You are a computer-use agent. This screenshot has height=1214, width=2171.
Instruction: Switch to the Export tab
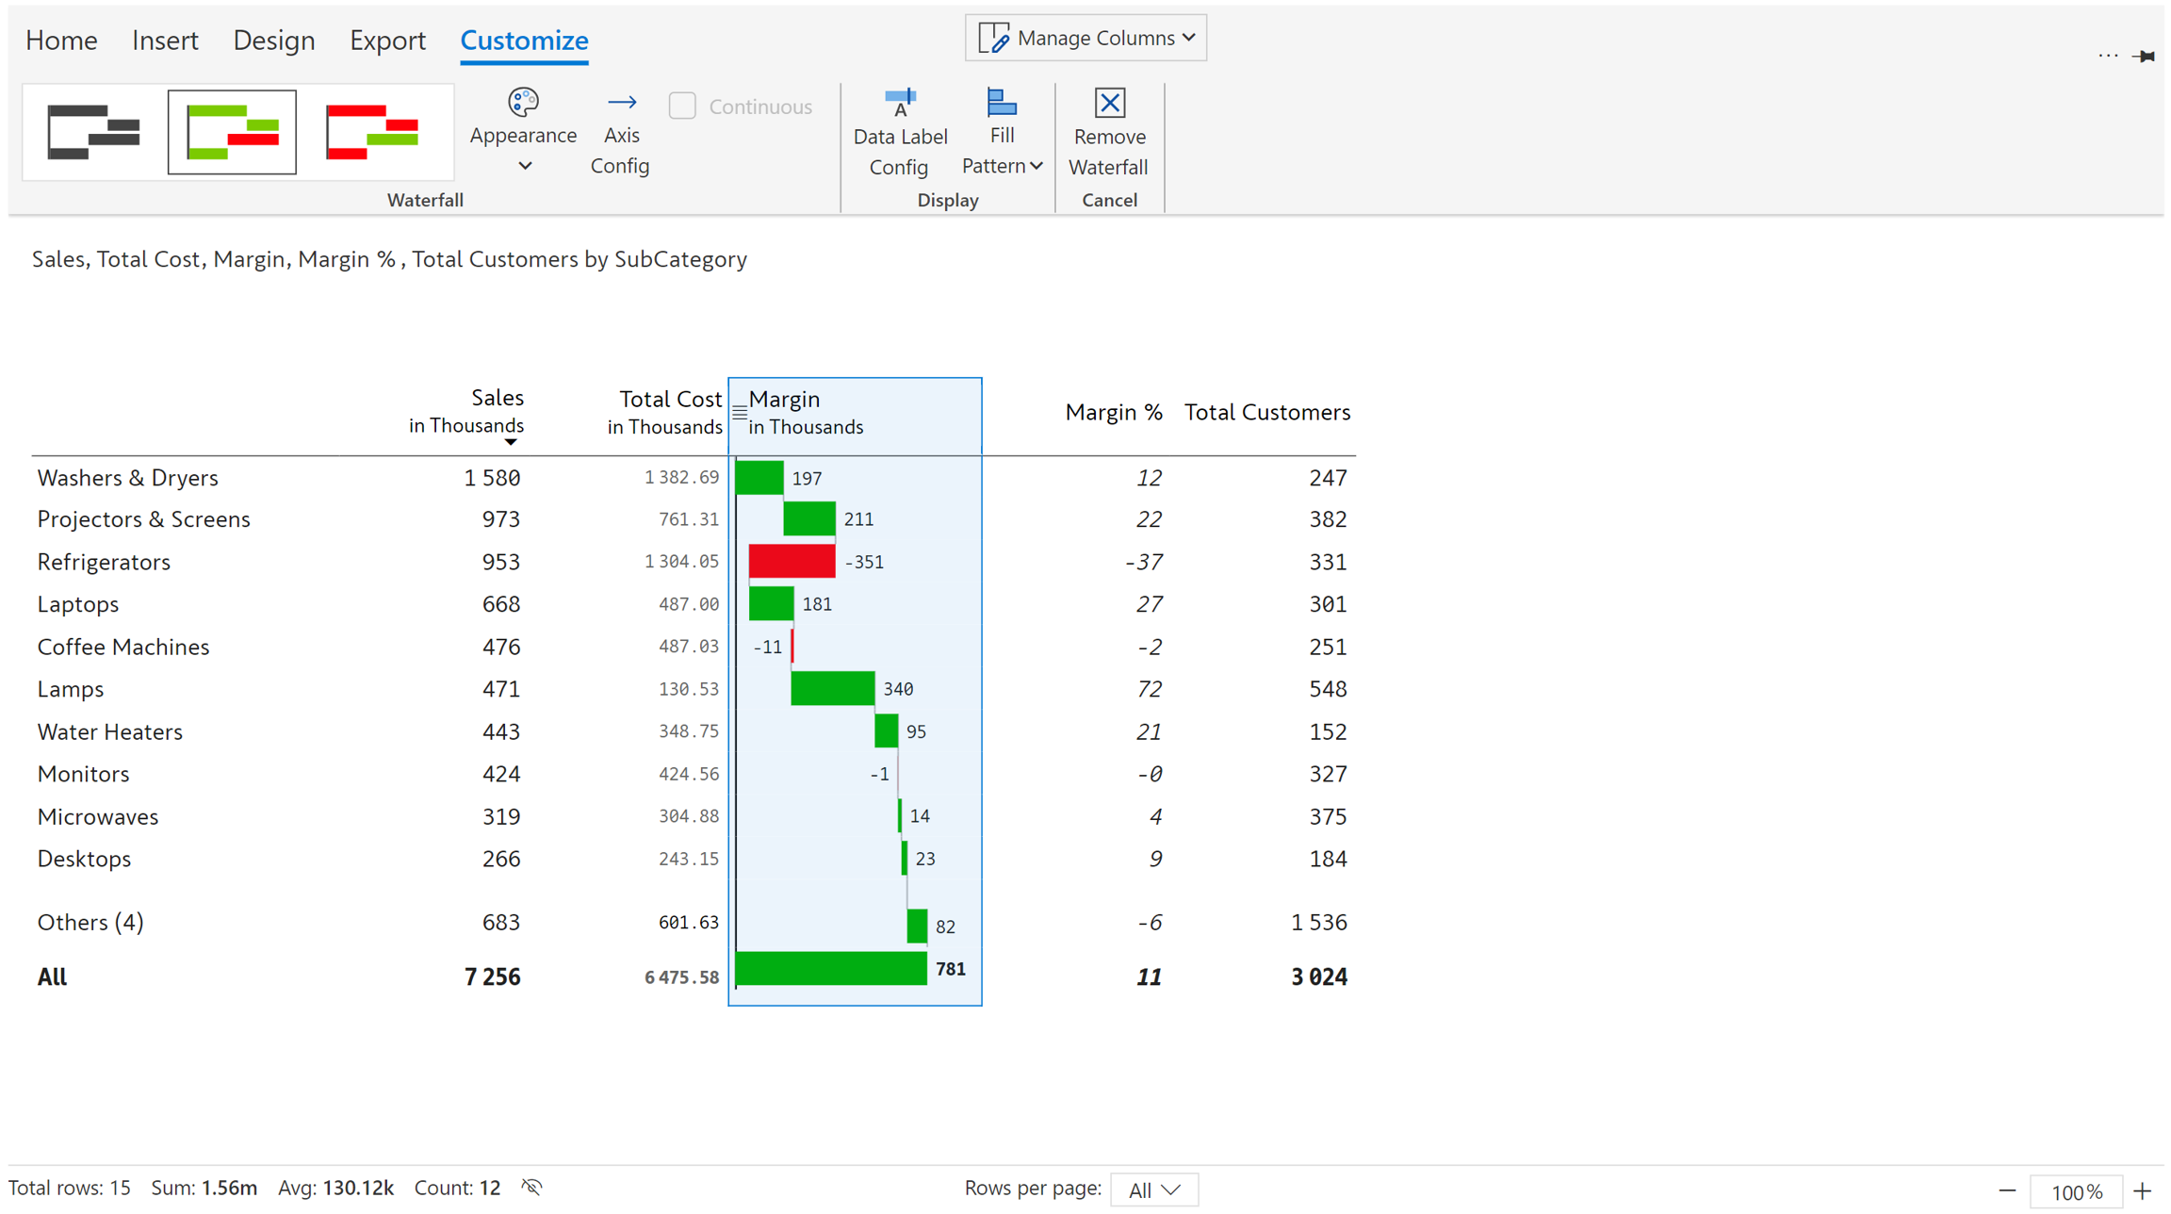(x=387, y=41)
